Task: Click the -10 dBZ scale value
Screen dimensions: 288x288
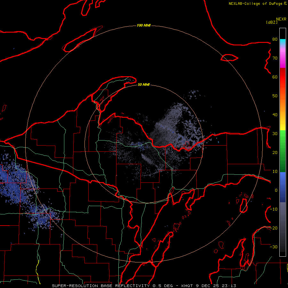Action: pos(274,209)
